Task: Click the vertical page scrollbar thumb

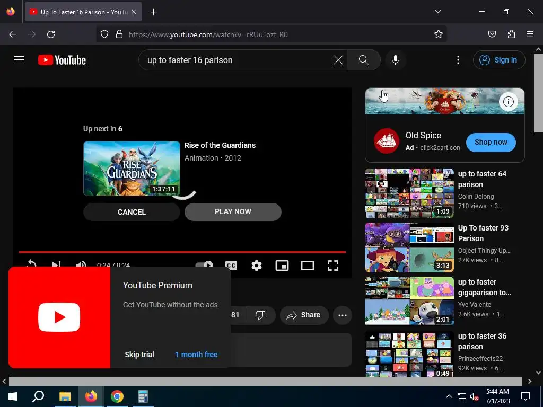Action: (539, 93)
